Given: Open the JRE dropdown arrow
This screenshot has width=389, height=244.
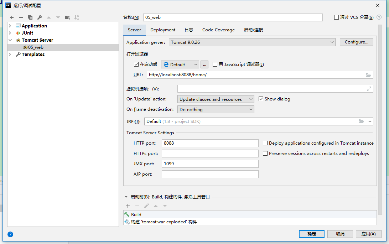Looking at the screenshot, I should click(370, 121).
